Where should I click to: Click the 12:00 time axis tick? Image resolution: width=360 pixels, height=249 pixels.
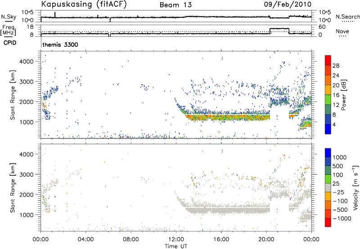point(176,240)
